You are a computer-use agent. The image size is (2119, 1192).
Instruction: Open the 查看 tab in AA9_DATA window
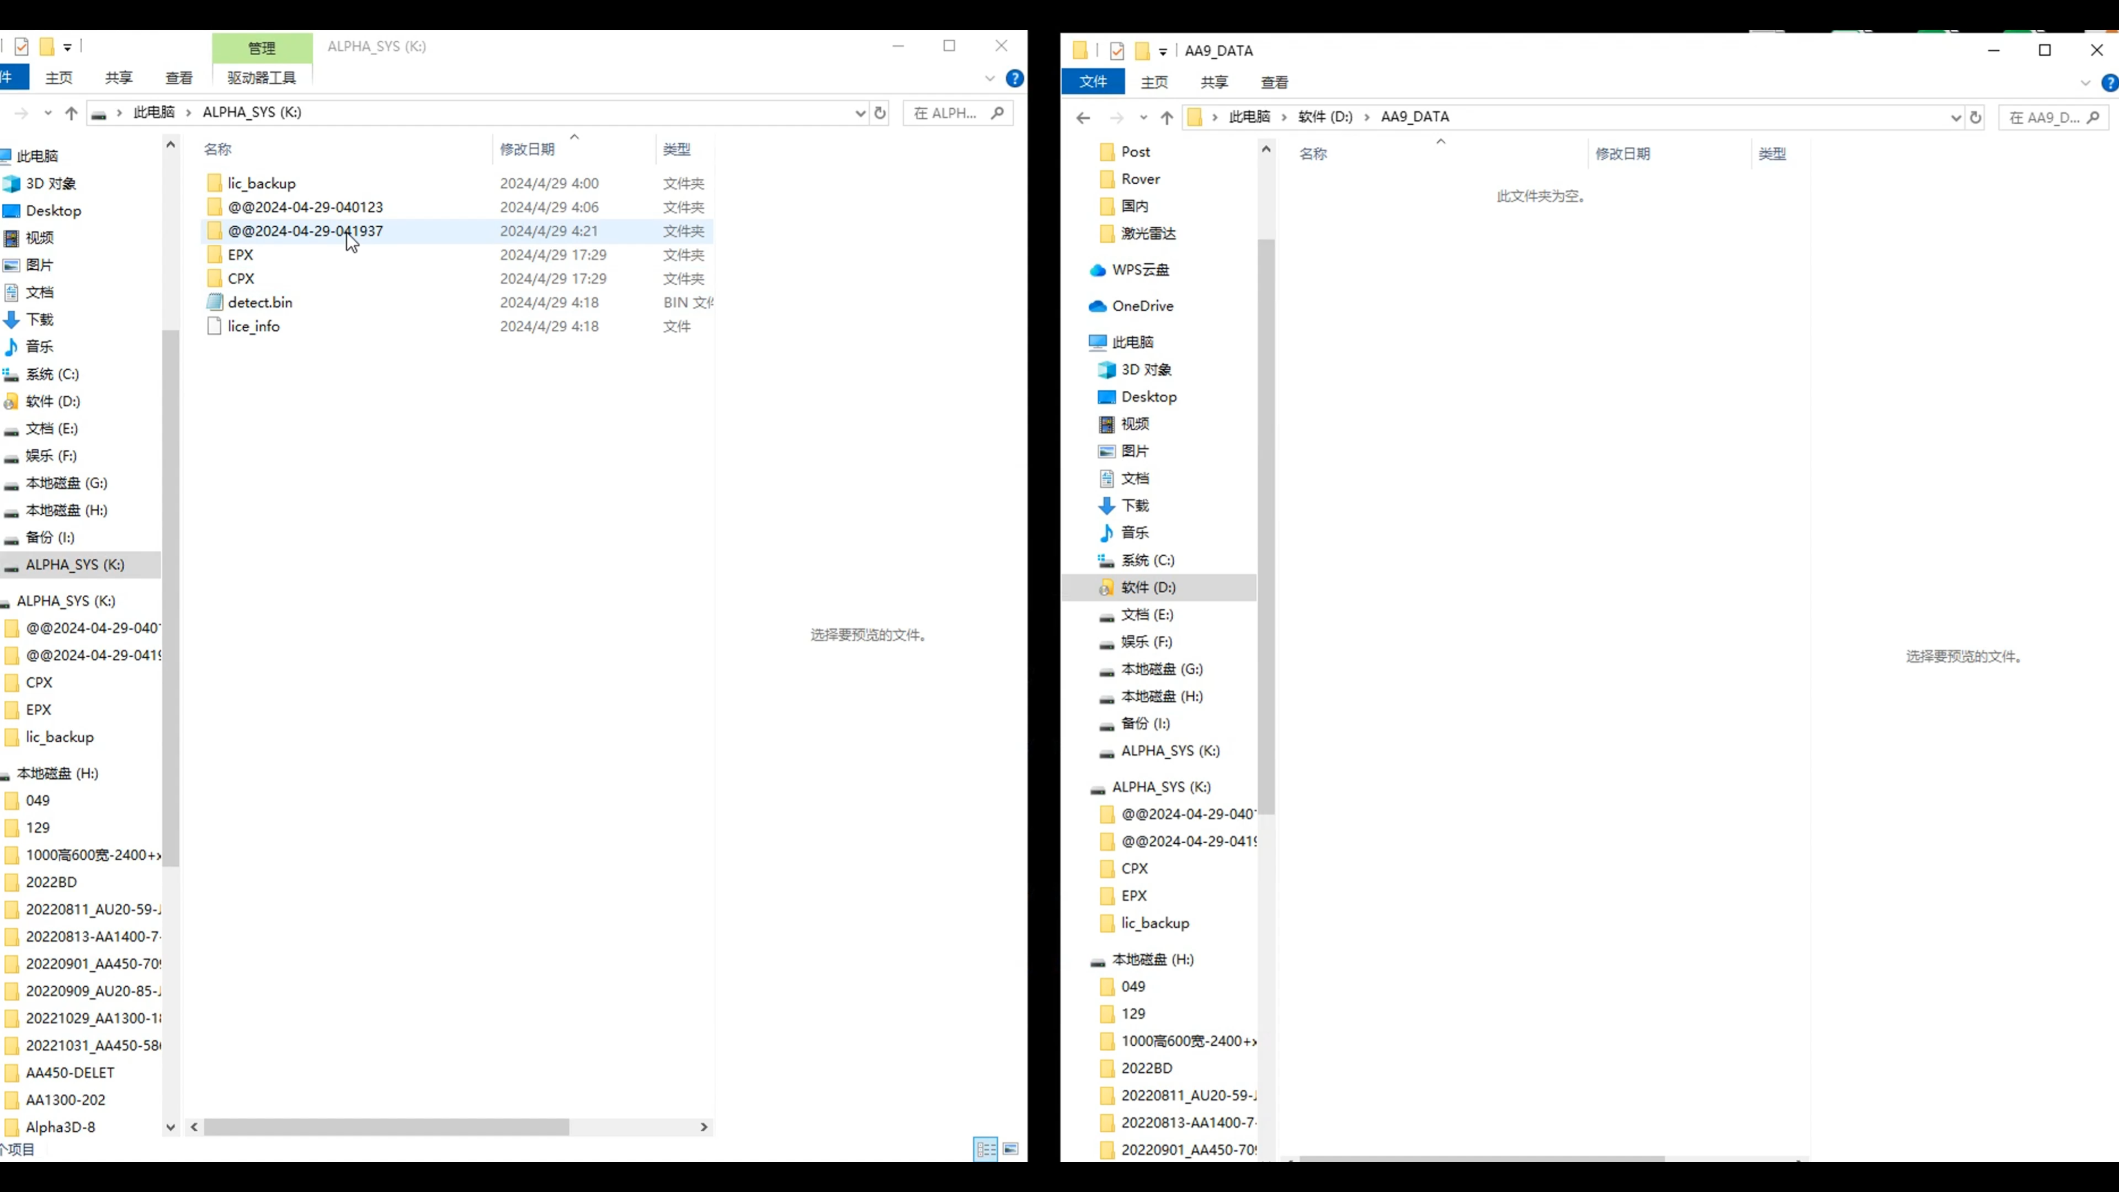pyautogui.click(x=1274, y=82)
